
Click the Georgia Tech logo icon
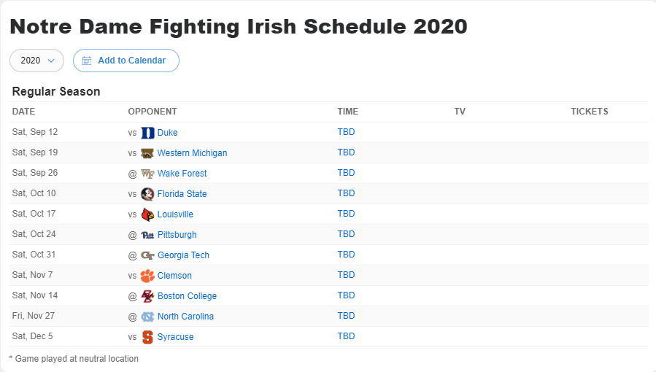147,255
